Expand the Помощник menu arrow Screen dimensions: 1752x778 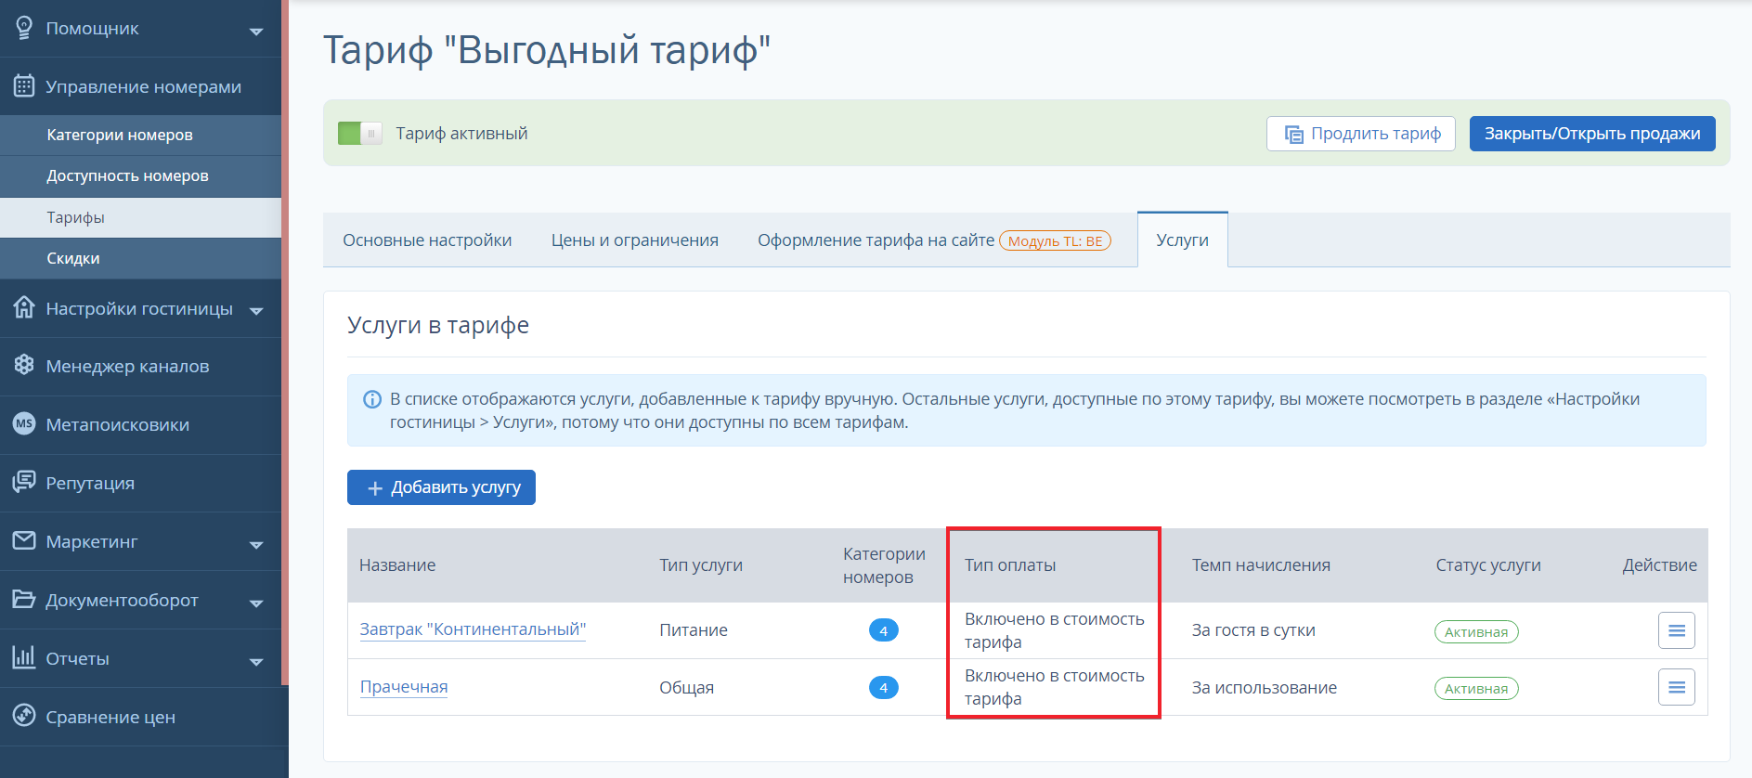[256, 31]
